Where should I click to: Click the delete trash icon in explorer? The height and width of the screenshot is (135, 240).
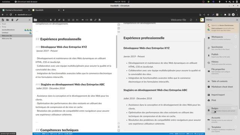12,20
